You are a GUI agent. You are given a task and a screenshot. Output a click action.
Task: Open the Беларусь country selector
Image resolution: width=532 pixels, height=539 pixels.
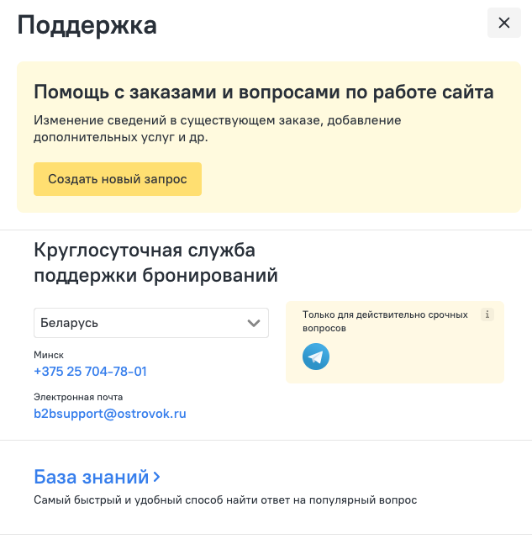[151, 323]
